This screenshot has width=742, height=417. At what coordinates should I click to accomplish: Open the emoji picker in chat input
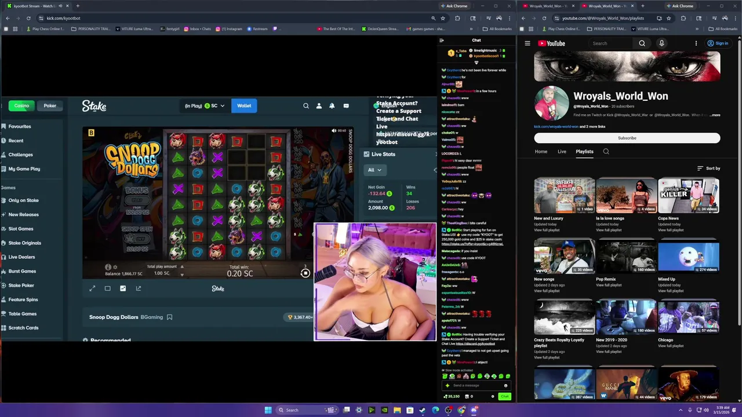(x=505, y=385)
